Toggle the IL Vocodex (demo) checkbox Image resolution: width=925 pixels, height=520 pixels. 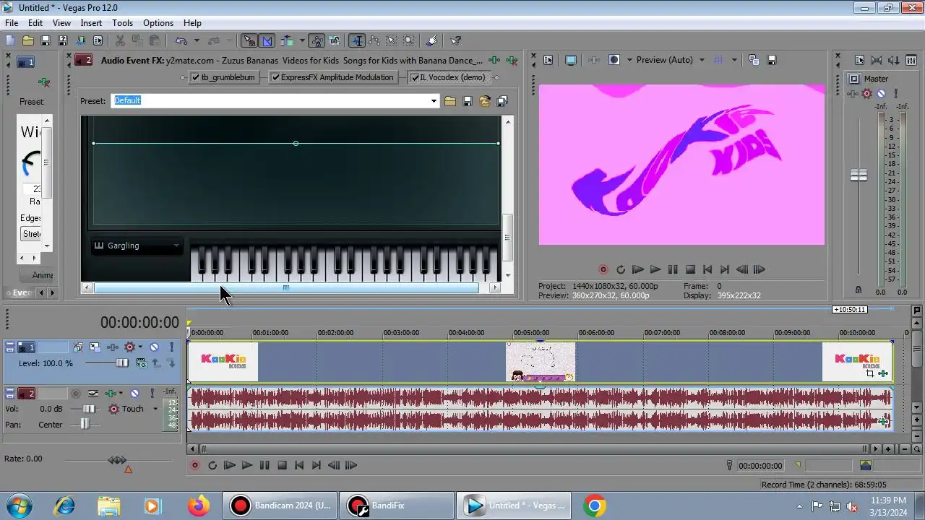coord(415,77)
